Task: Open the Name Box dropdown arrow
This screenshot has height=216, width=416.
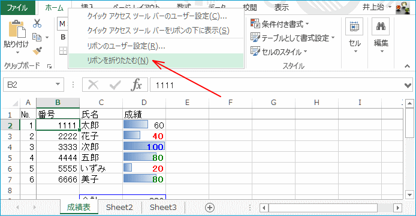Action: coord(58,85)
